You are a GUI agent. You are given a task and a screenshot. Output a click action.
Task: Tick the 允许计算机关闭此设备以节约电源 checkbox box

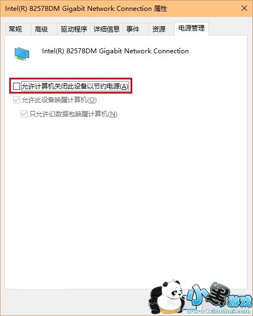16,86
